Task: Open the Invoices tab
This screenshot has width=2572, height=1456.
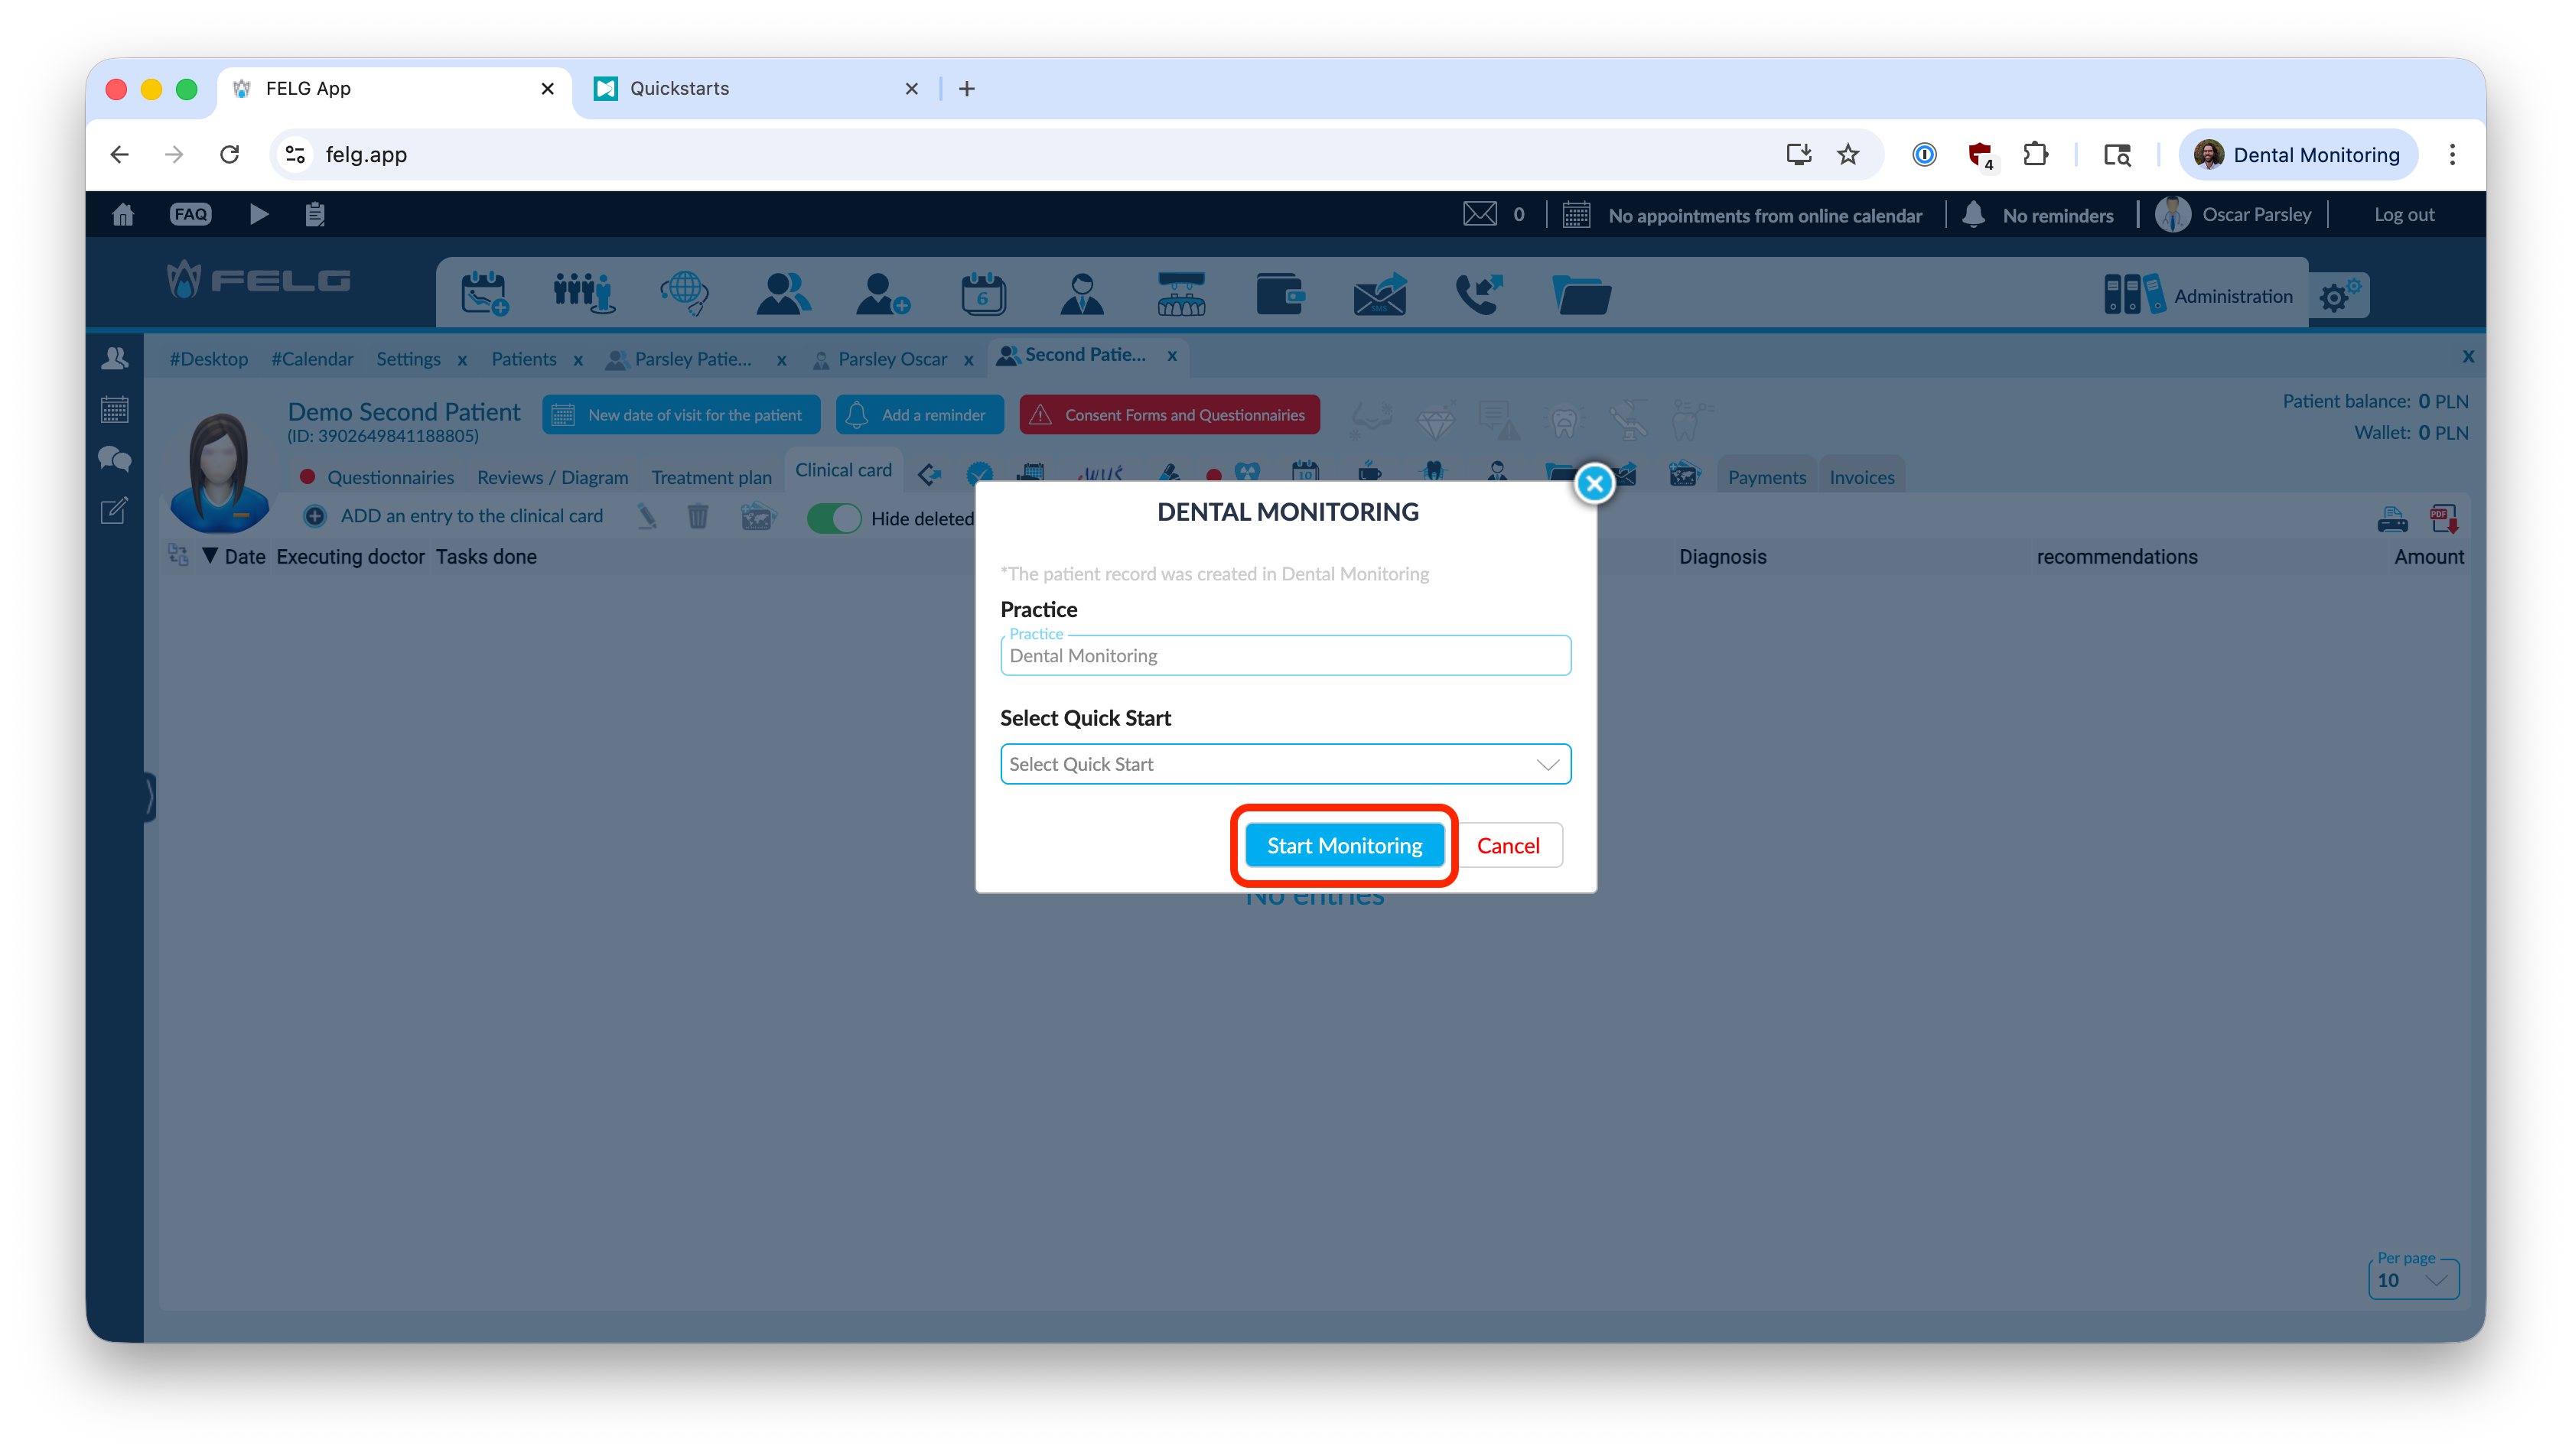Action: pyautogui.click(x=1862, y=477)
